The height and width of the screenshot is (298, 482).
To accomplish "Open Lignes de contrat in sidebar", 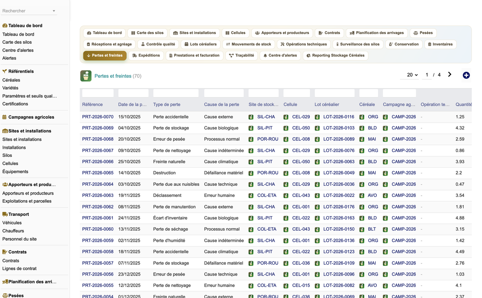I will (19, 269).
